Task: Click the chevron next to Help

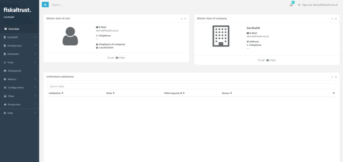Action: pos(35,113)
